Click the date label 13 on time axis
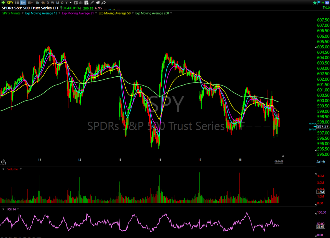This screenshot has width=330, height=238. click(x=120, y=160)
